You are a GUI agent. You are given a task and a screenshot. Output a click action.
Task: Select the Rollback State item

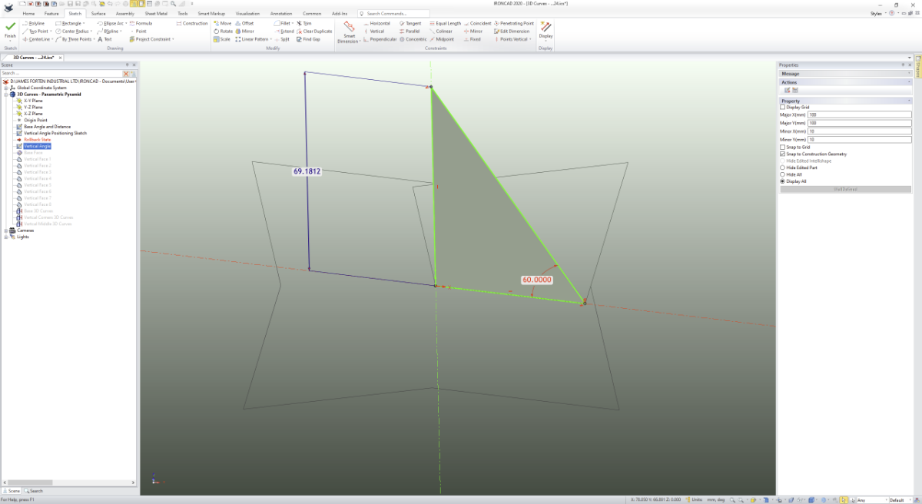coord(37,139)
